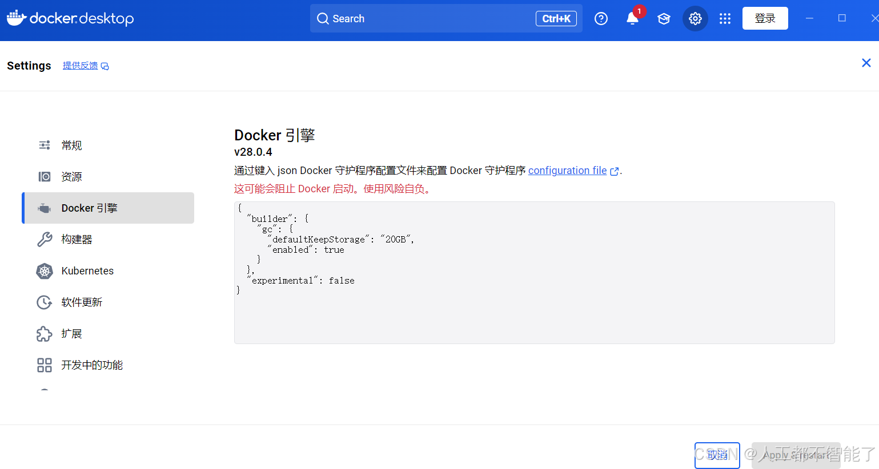Screen dimensions: 879x469
Task: Open the learning center icon
Action: [x=664, y=18]
